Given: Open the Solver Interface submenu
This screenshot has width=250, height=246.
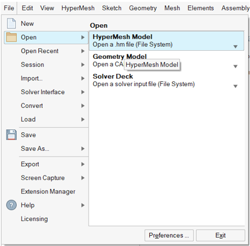Looking at the screenshot, I should [46, 92].
